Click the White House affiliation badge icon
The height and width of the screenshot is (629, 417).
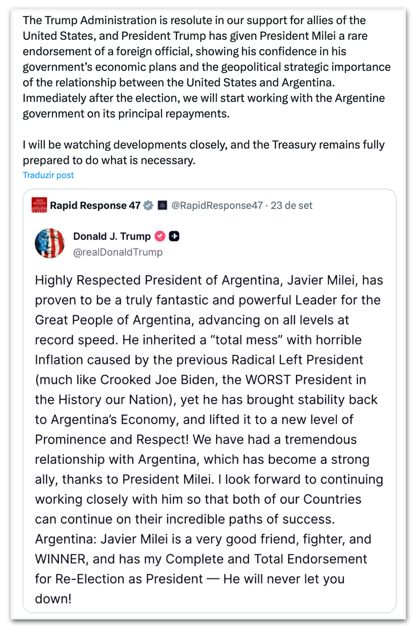(x=163, y=205)
